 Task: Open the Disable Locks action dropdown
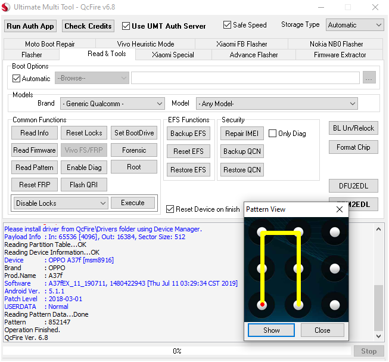(x=61, y=203)
